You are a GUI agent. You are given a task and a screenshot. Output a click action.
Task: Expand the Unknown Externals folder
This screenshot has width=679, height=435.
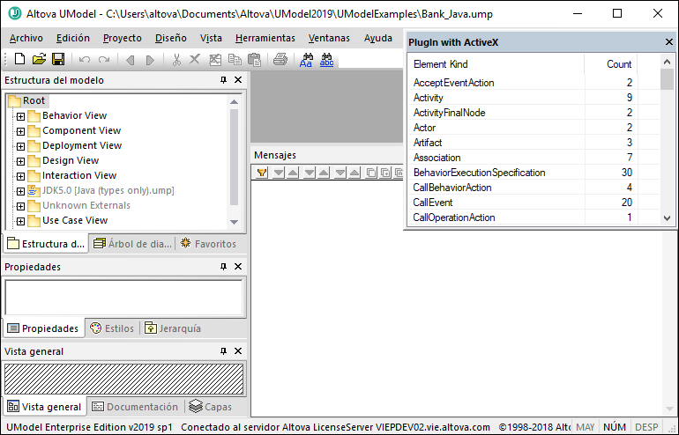point(20,206)
